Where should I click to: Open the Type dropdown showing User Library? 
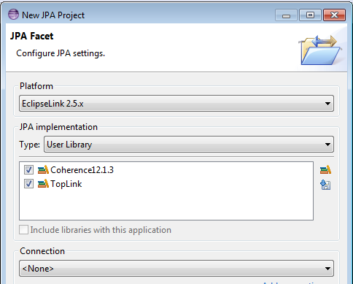click(x=189, y=145)
